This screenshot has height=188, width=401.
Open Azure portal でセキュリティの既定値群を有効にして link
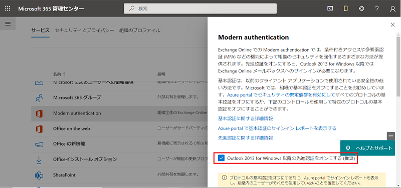[x=281, y=94]
